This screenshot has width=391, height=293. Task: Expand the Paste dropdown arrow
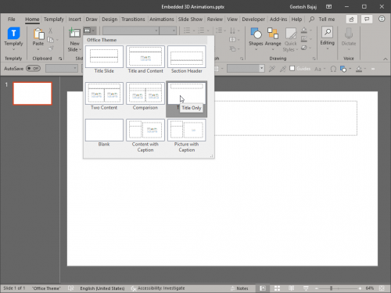38,49
